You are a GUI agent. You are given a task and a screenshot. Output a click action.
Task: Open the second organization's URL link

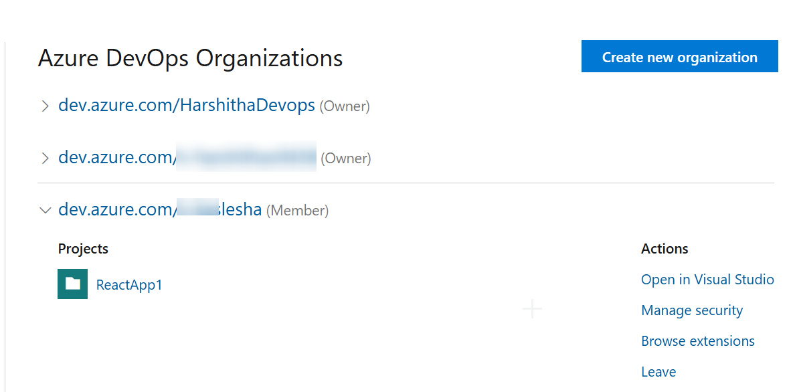(x=187, y=157)
